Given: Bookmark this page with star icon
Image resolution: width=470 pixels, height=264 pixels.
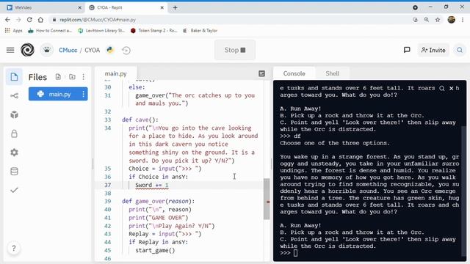Looking at the screenshot, I should point(438,20).
